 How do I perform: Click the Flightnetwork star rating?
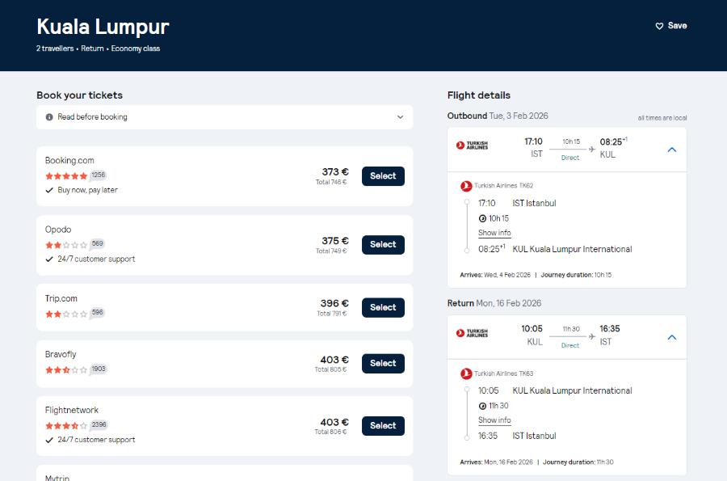point(66,425)
